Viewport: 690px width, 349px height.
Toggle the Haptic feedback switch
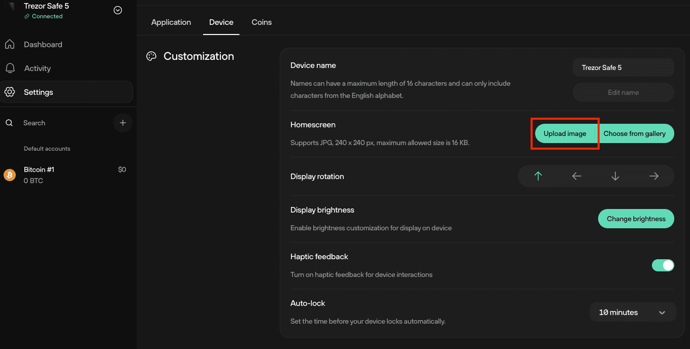663,265
